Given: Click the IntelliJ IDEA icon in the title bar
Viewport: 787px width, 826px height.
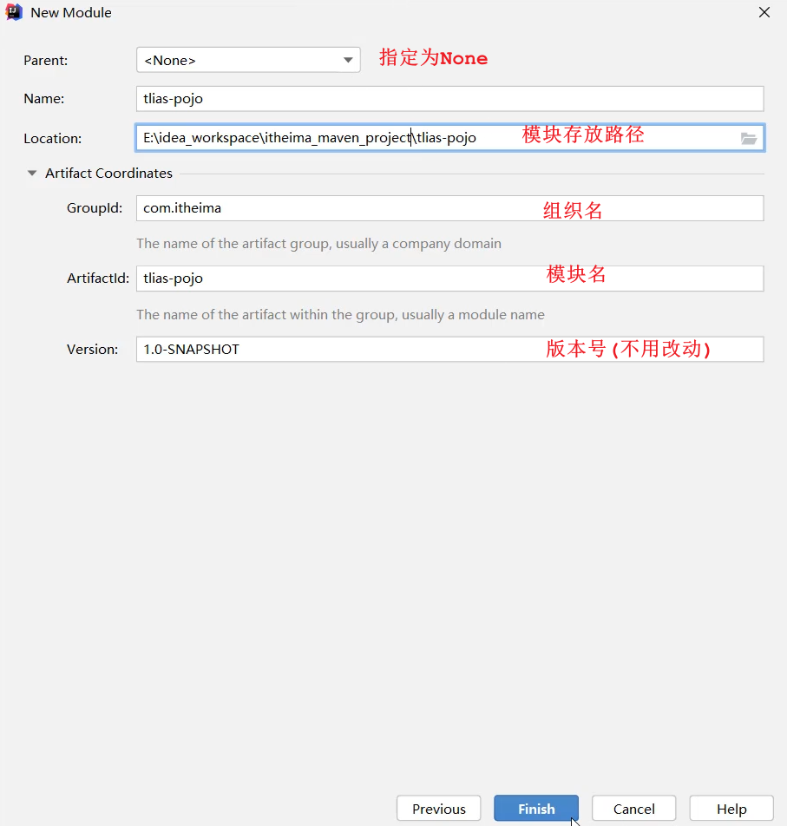Looking at the screenshot, I should click(x=14, y=12).
